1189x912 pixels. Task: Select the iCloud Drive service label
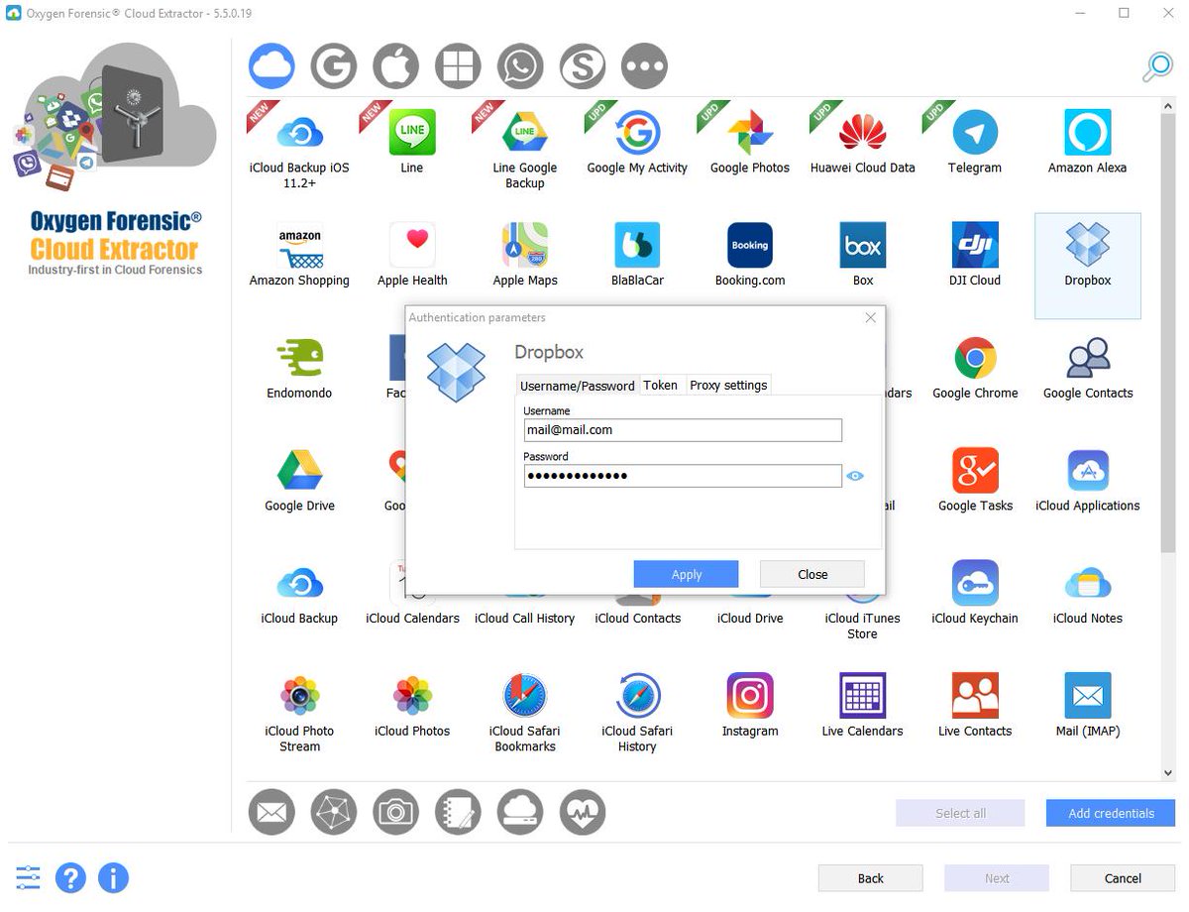click(x=750, y=619)
